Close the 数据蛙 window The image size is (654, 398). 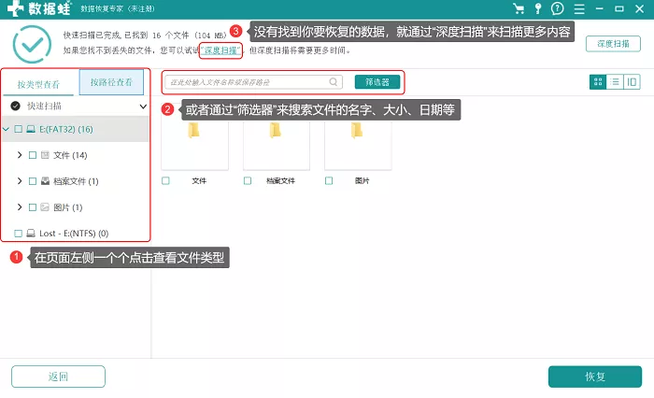point(639,8)
